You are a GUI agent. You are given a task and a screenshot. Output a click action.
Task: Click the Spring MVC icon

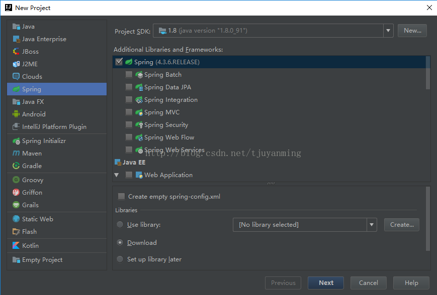coord(139,112)
